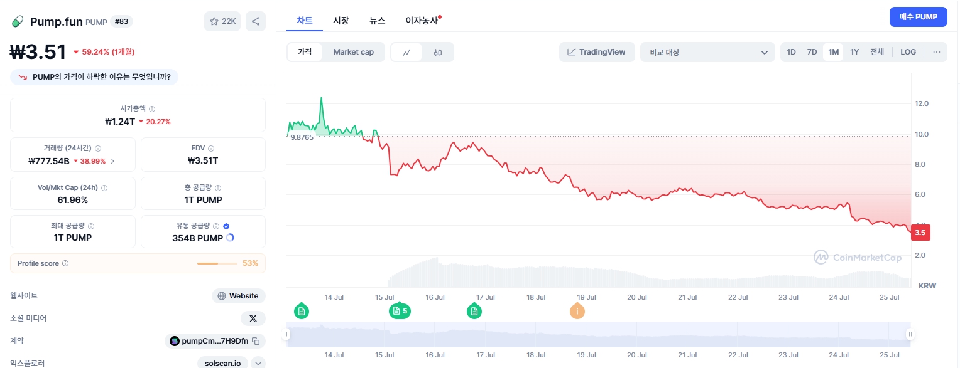
Task: Set chart range to 전체
Action: [x=877, y=52]
